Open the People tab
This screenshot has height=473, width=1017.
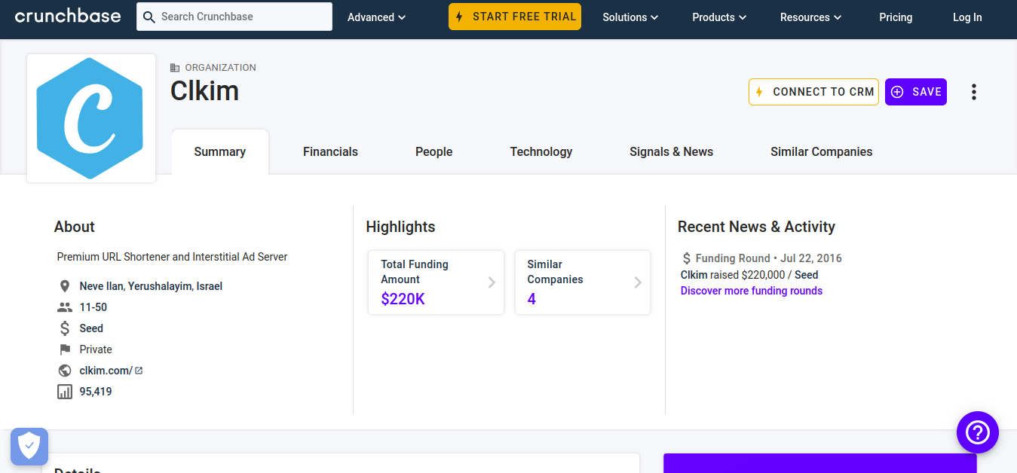click(434, 152)
